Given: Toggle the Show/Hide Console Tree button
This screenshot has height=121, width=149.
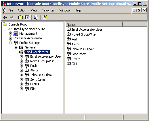Looking at the screenshot, I should pyautogui.click(x=27, y=17).
